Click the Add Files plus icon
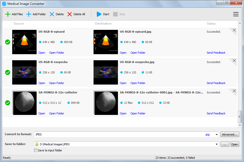The height and width of the screenshot is (162, 244). coord(8,14)
